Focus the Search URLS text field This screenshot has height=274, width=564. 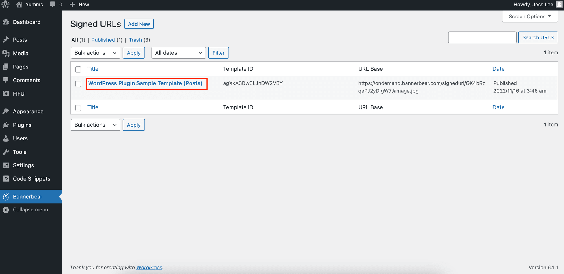[482, 37]
